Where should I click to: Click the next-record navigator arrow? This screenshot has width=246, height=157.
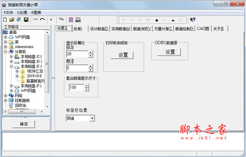[x=140, y=20]
